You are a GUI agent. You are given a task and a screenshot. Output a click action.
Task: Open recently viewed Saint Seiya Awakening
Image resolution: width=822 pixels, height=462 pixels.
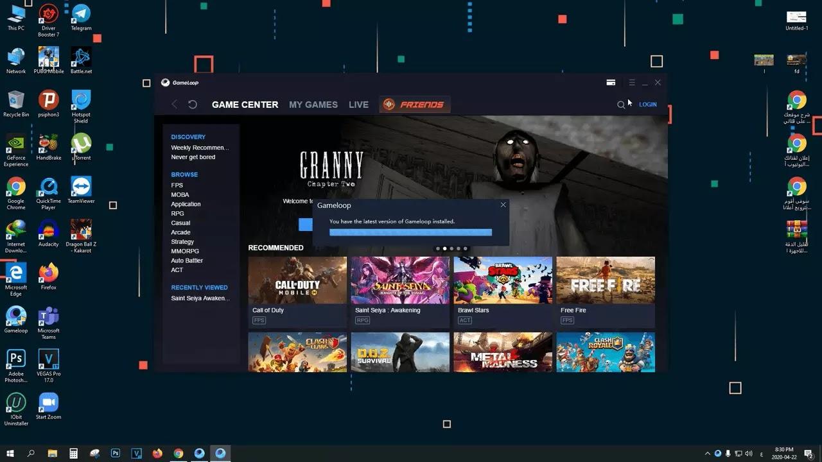(x=200, y=298)
